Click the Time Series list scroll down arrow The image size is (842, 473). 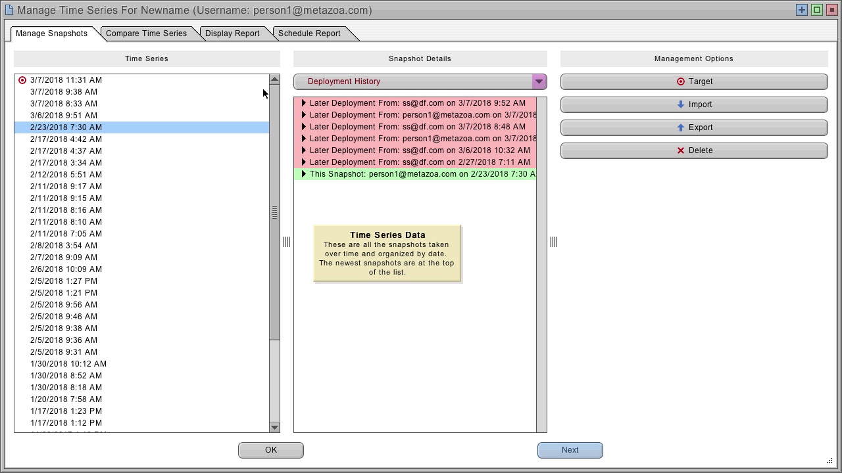pos(274,427)
